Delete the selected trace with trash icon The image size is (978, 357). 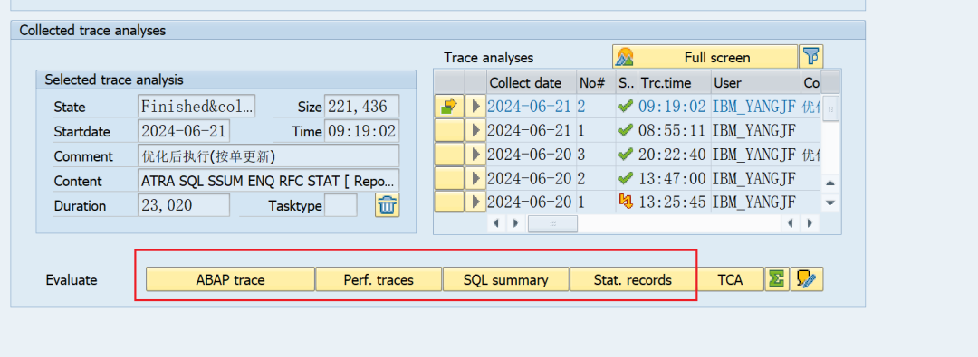(388, 205)
